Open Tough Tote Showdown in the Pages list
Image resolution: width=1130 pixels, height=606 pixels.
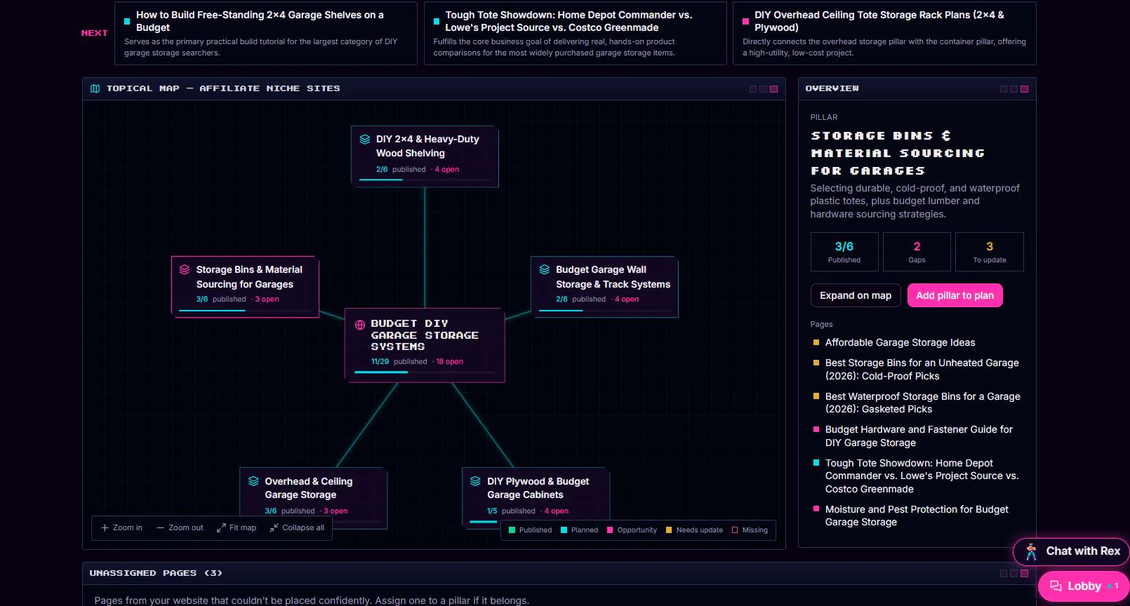[922, 476]
